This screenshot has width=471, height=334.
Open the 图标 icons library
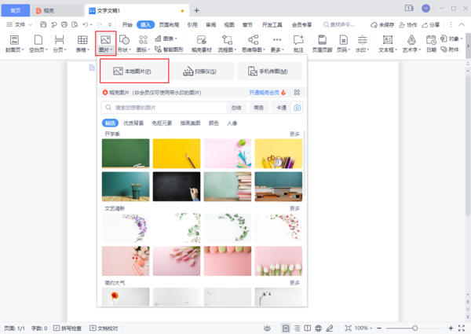click(x=143, y=43)
